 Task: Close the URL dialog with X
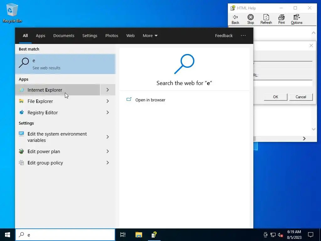tap(311, 46)
